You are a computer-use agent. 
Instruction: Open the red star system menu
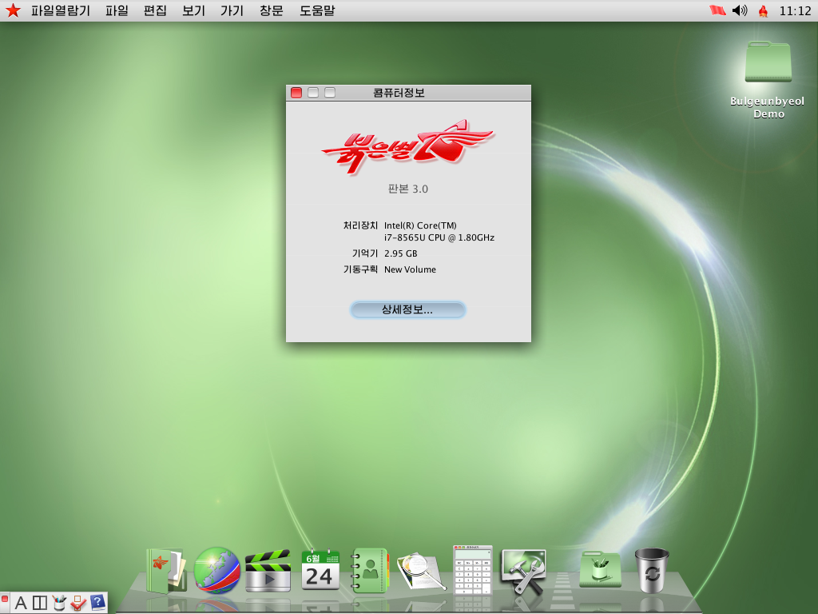click(13, 10)
